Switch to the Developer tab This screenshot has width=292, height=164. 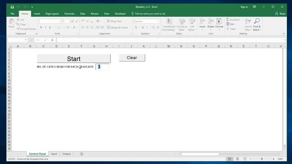(120, 14)
